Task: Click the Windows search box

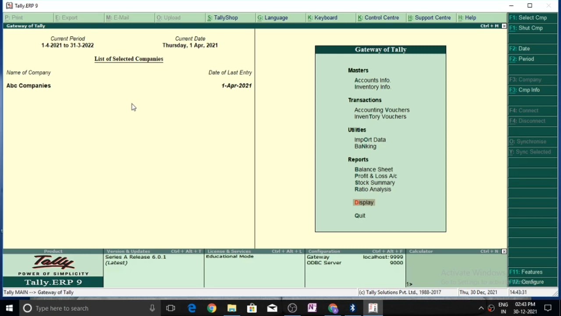Action: click(x=90, y=308)
